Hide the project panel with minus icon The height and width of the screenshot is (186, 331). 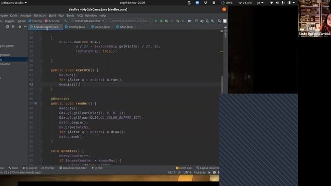[x=25, y=27]
